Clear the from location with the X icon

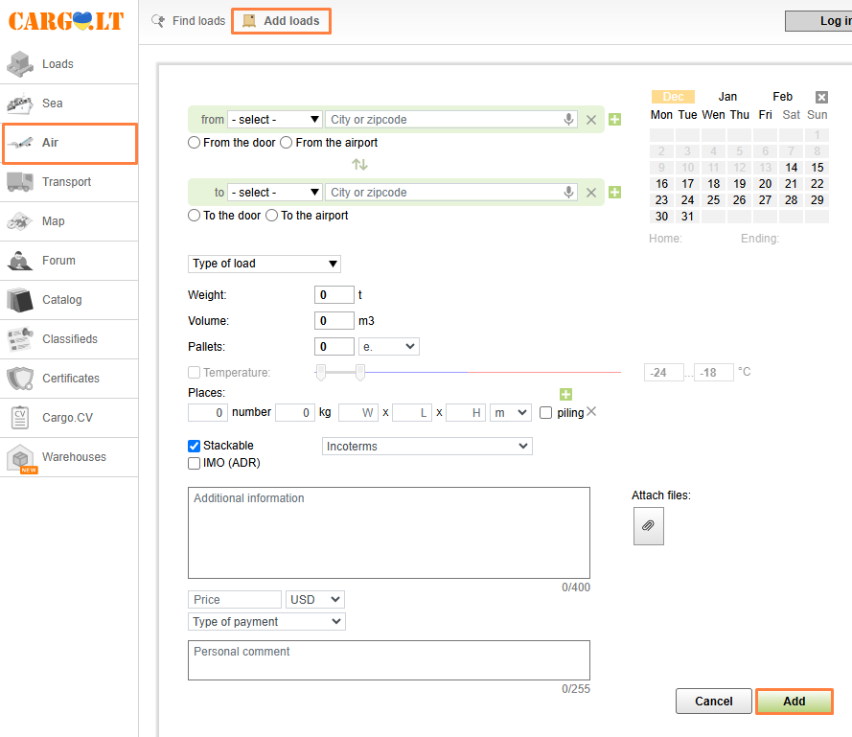pyautogui.click(x=591, y=120)
